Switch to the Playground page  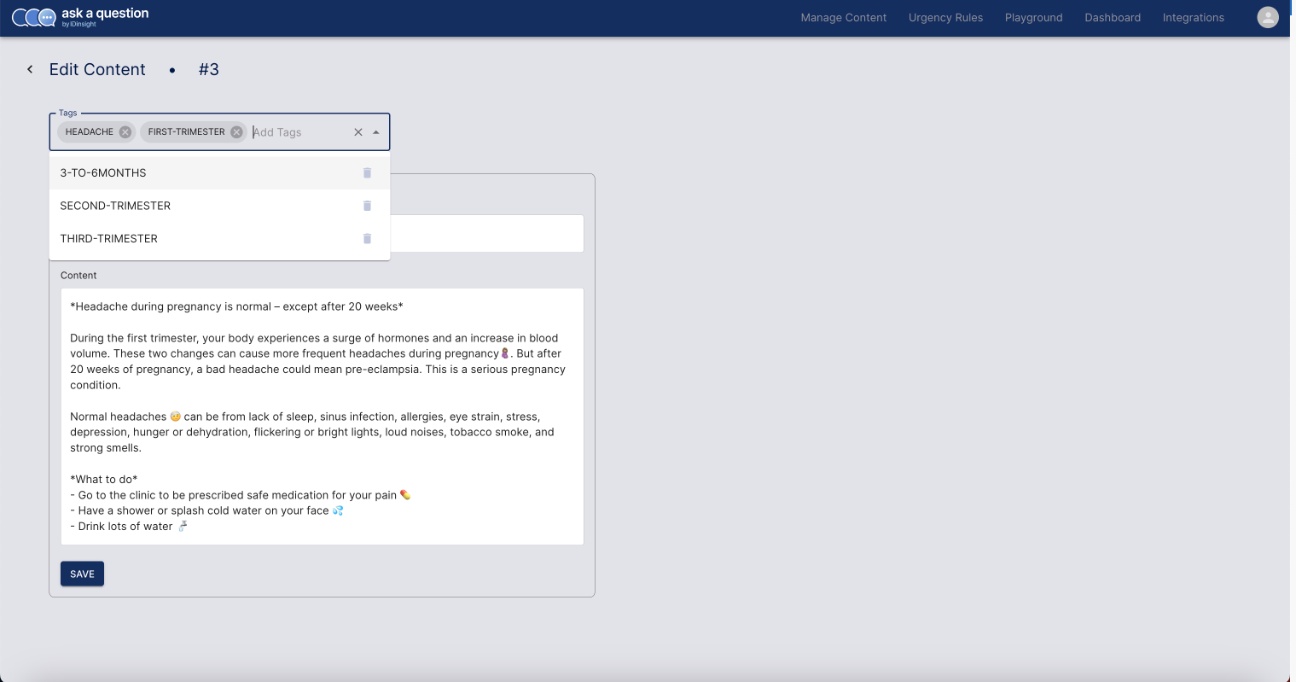tap(1033, 18)
